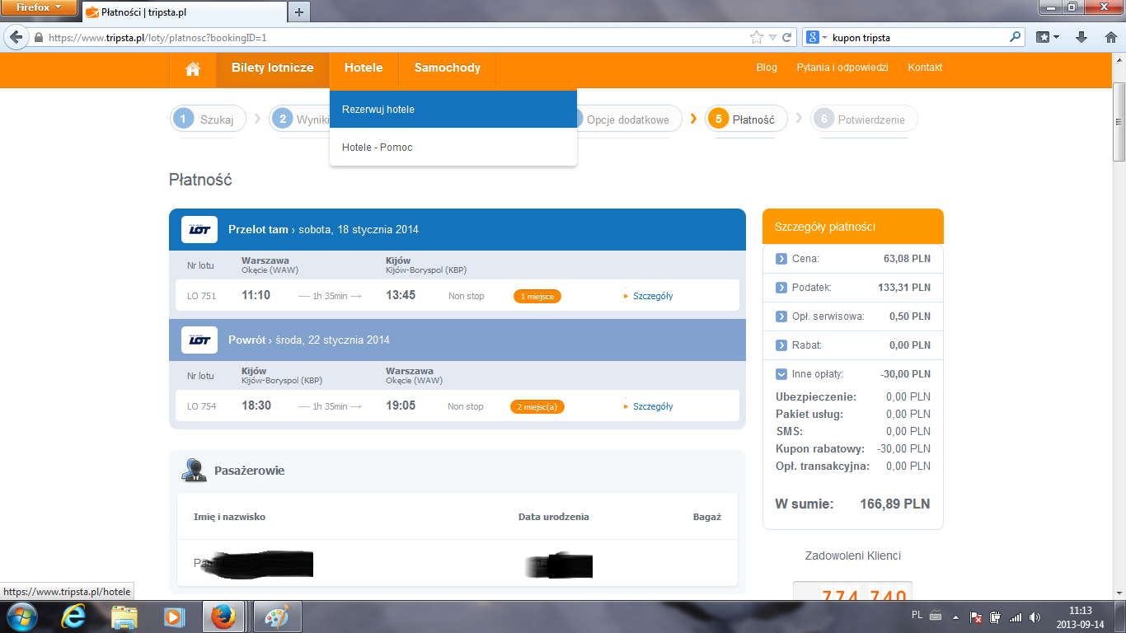Expand the Podatek tax row arrow
Screen dimensions: 1126x633
781,288
